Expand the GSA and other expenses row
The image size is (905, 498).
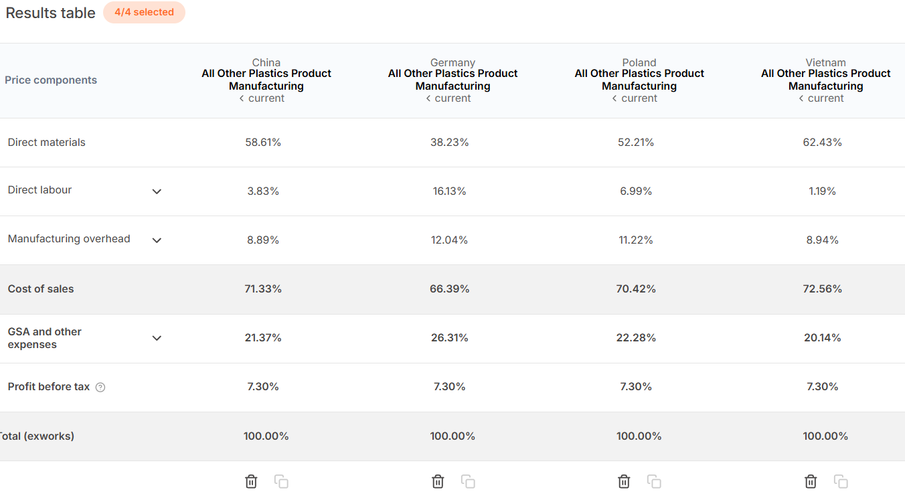coord(157,338)
